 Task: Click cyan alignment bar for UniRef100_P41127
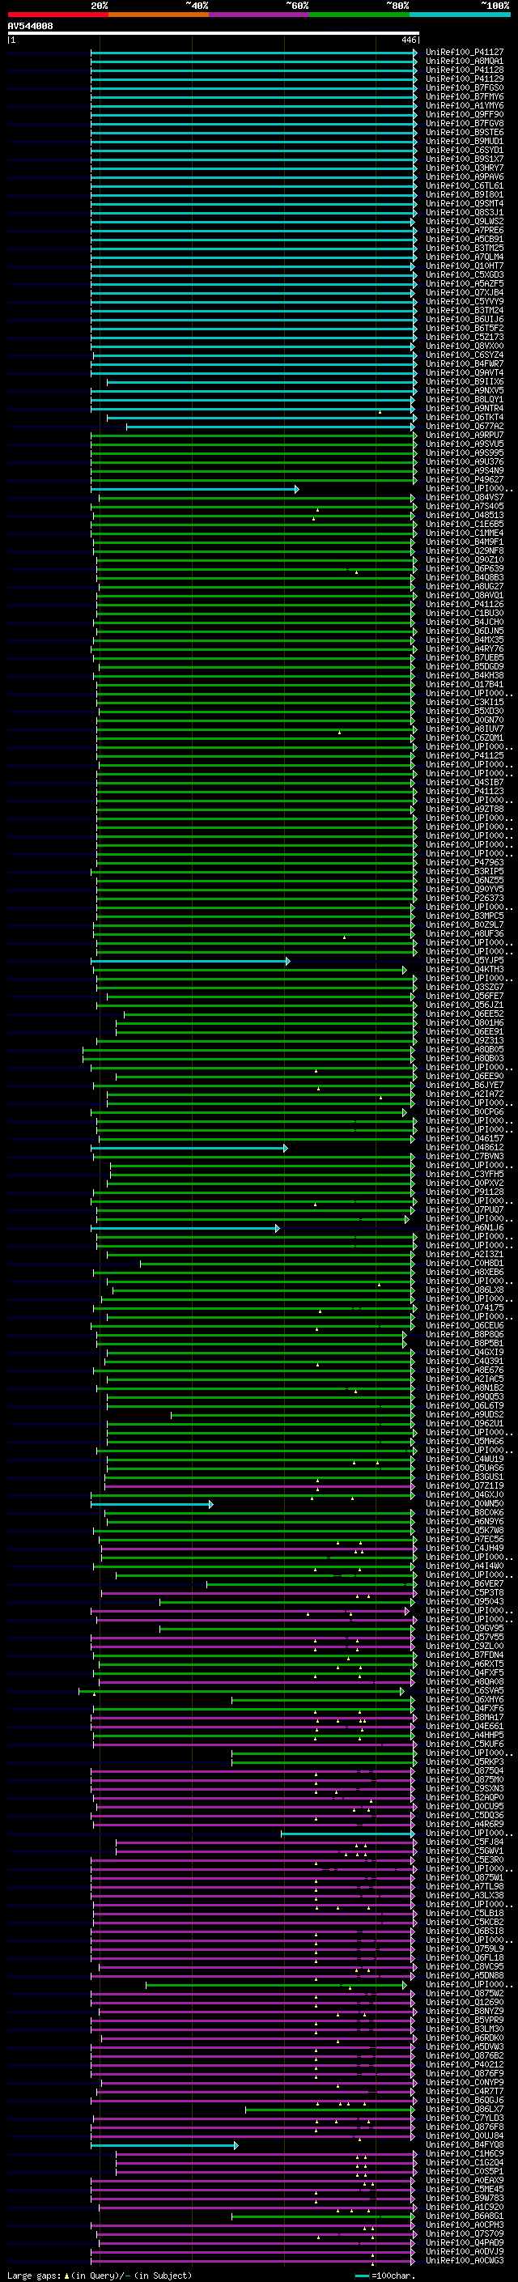(254, 53)
